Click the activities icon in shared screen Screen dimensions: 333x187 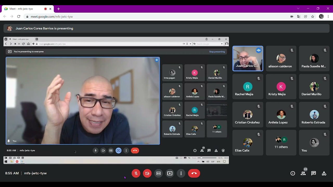click(x=216, y=150)
